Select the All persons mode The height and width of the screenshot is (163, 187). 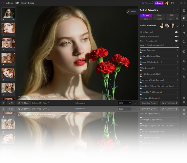click(171, 19)
